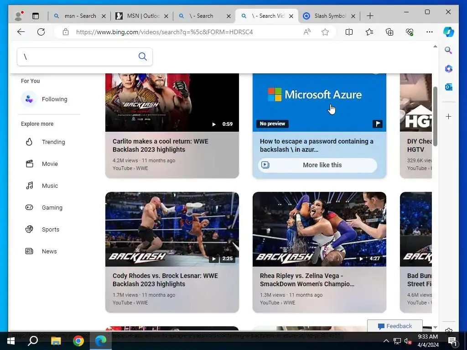Close the msn - Search tab
Image resolution: width=467 pixels, height=350 pixels.
pos(104,16)
